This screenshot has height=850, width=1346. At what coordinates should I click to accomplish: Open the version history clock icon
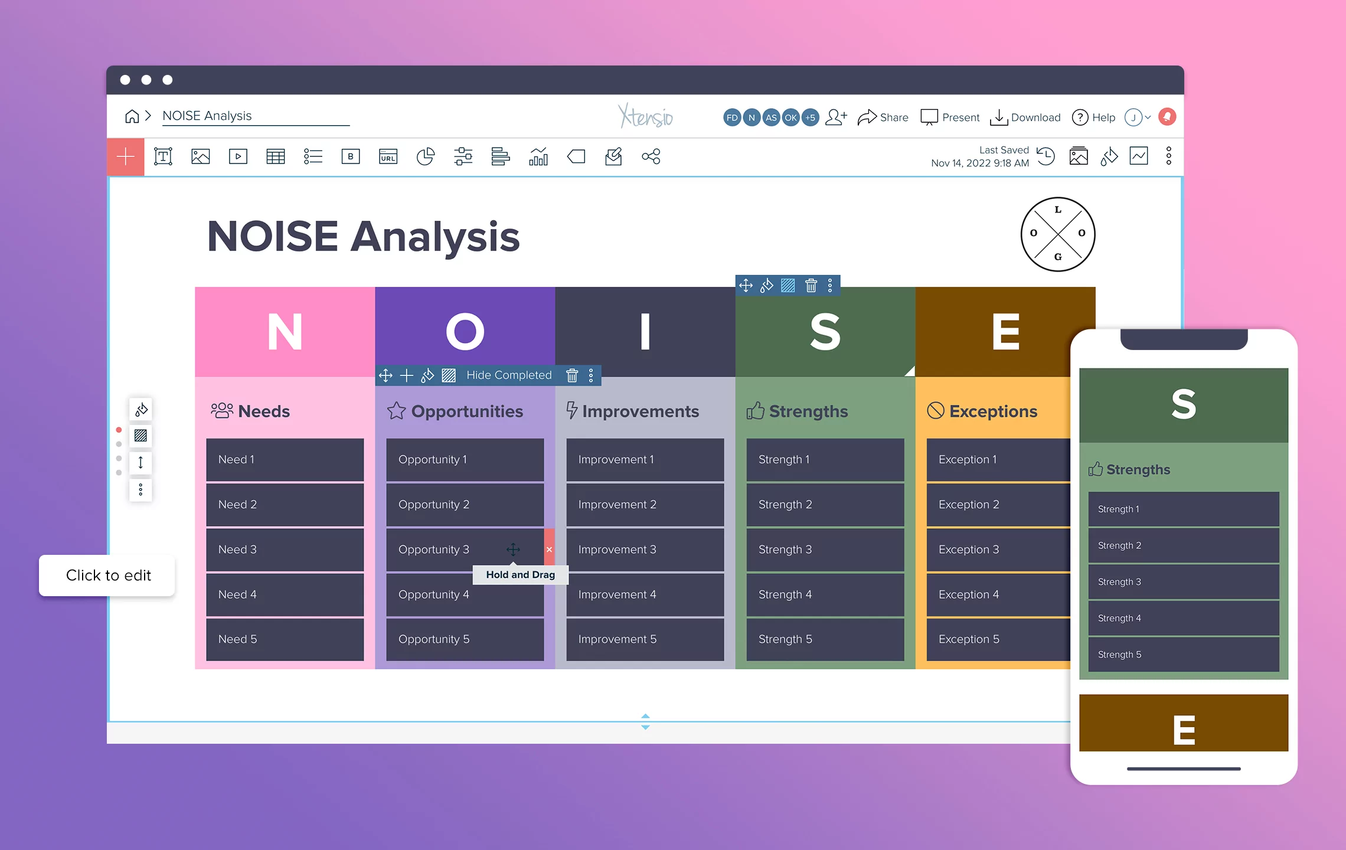pos(1046,156)
